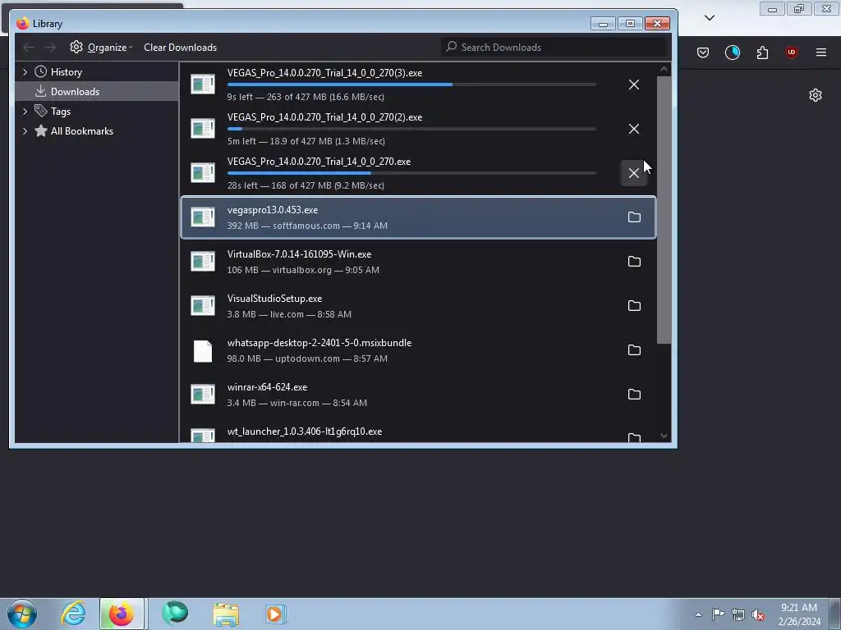This screenshot has width=841, height=630.
Task: Click the downloads list scrollbar thumb
Action: 664,209
